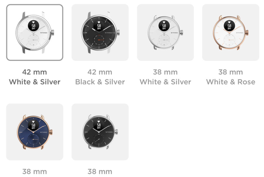Click heart rate display on black 42 mm watch
This screenshot has height=177, width=264.
tap(99, 25)
